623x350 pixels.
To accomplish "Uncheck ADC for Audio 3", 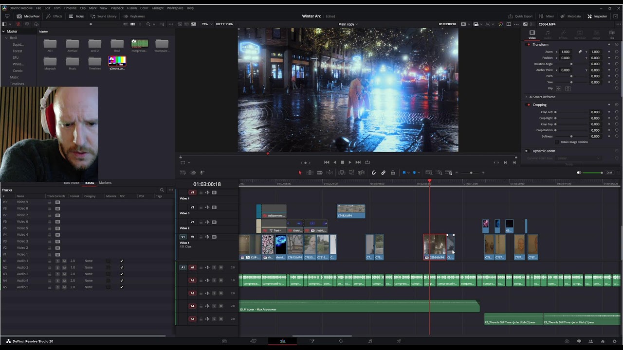I will click(122, 274).
